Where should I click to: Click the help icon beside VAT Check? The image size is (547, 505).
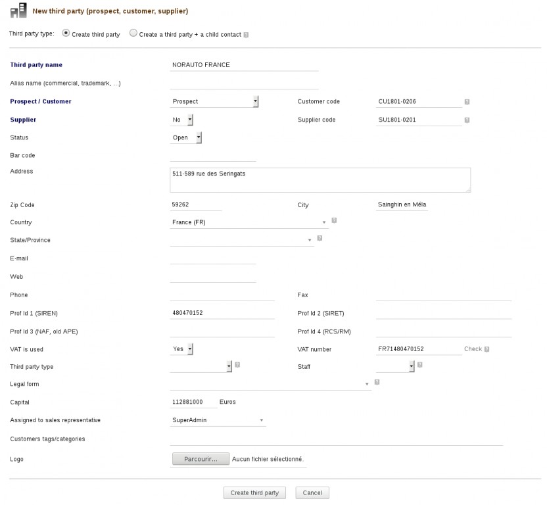point(487,349)
